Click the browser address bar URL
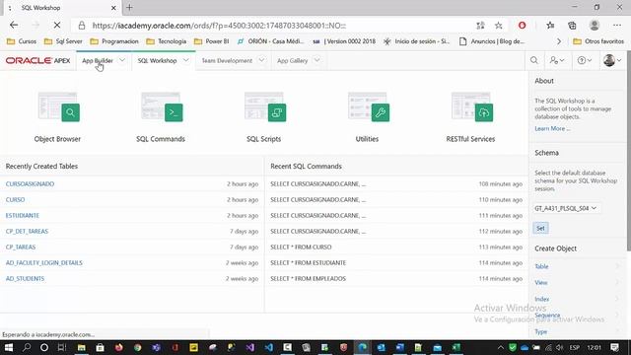The width and height of the screenshot is (631, 355). point(219,26)
